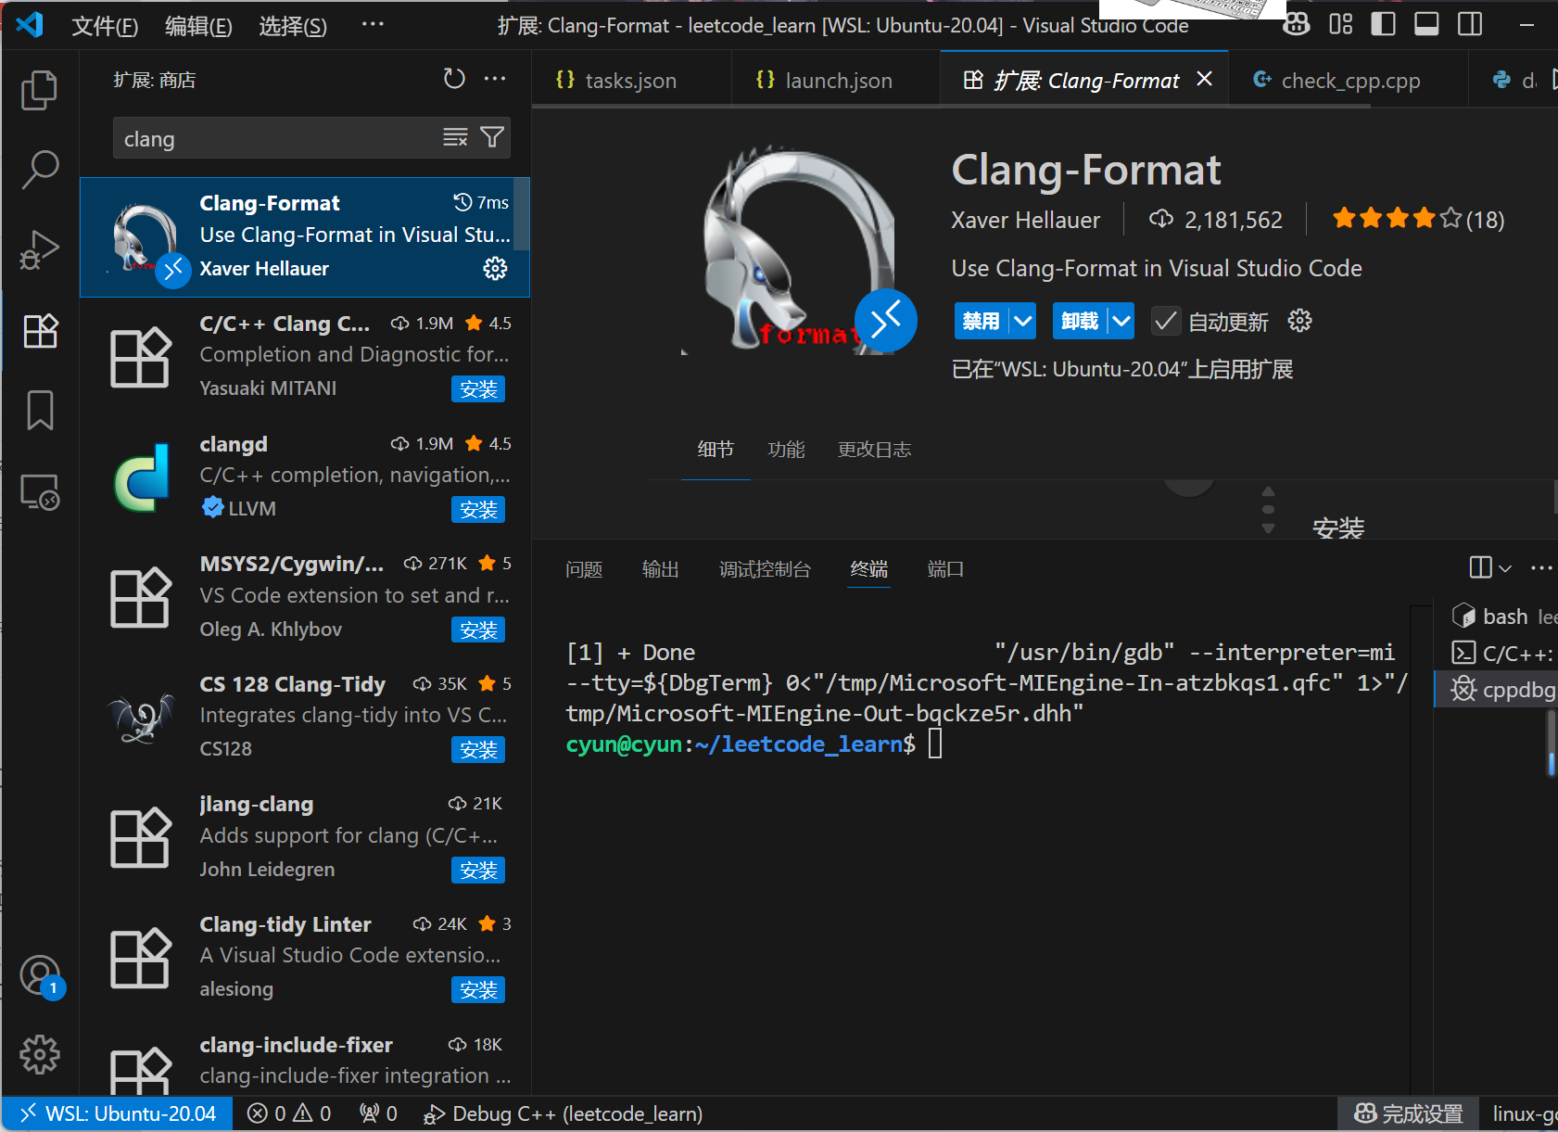Image resolution: width=1558 pixels, height=1132 pixels.
Task: Clear extensions search results icon
Action: 455,138
